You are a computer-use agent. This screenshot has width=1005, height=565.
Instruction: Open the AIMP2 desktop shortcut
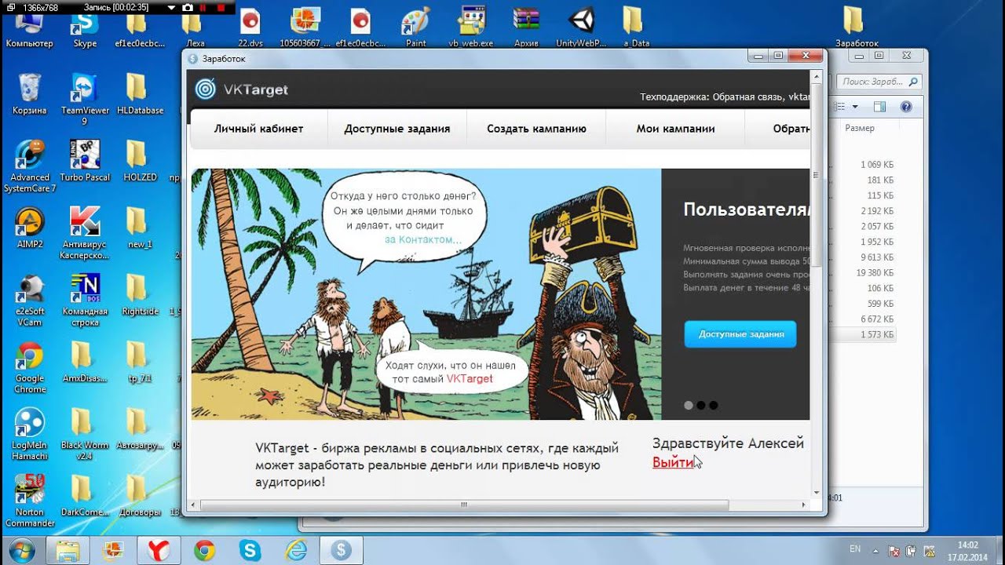[x=29, y=228]
